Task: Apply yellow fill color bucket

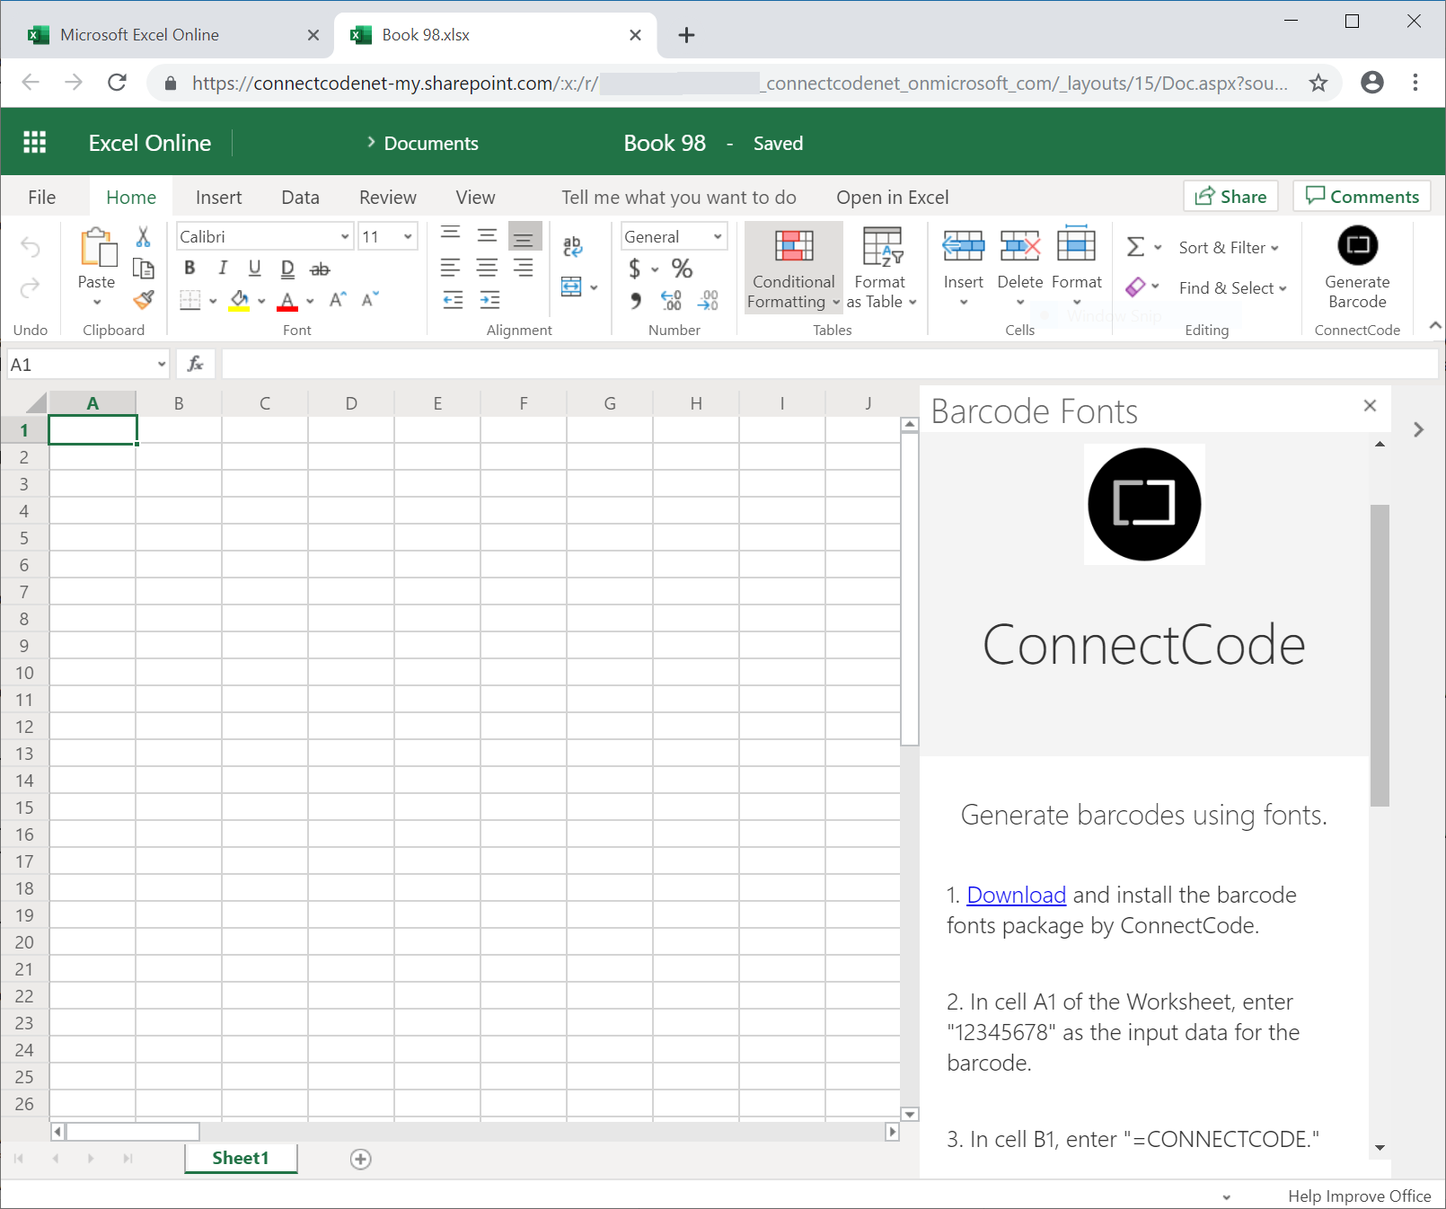Action: 239,301
